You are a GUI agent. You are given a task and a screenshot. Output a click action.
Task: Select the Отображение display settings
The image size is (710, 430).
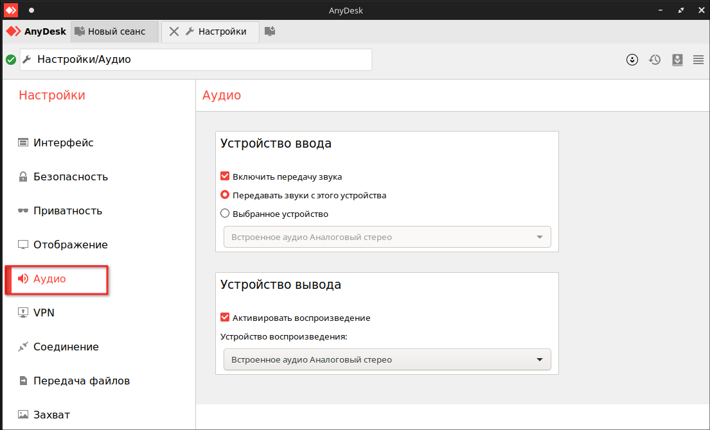70,245
